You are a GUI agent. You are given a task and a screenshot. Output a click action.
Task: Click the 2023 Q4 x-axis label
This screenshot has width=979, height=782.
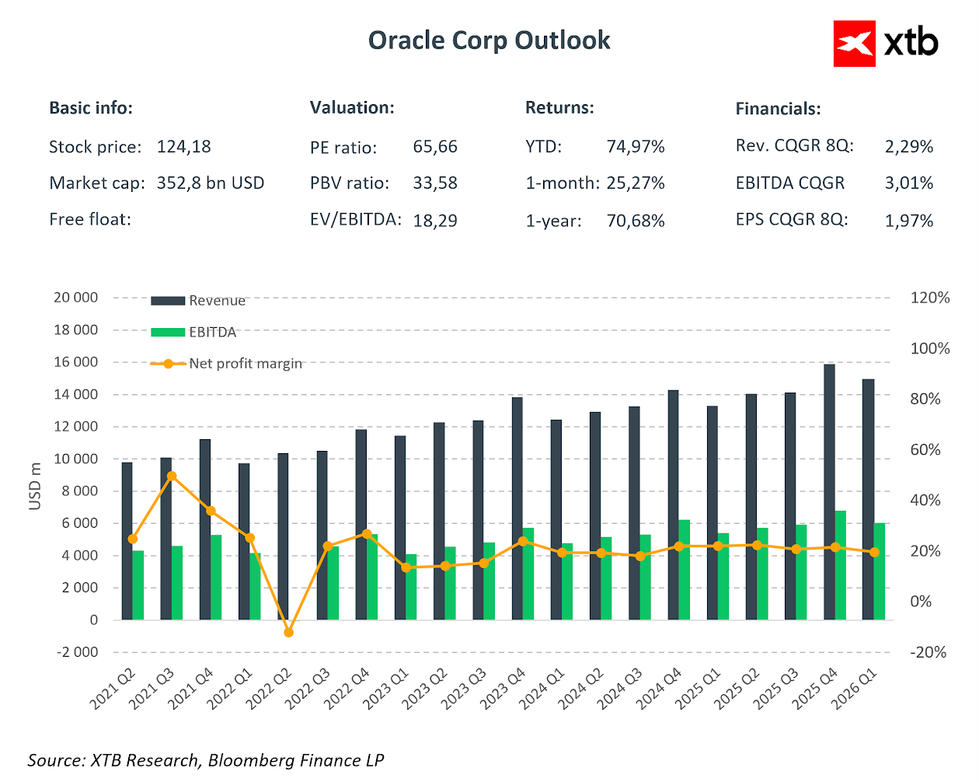504,688
